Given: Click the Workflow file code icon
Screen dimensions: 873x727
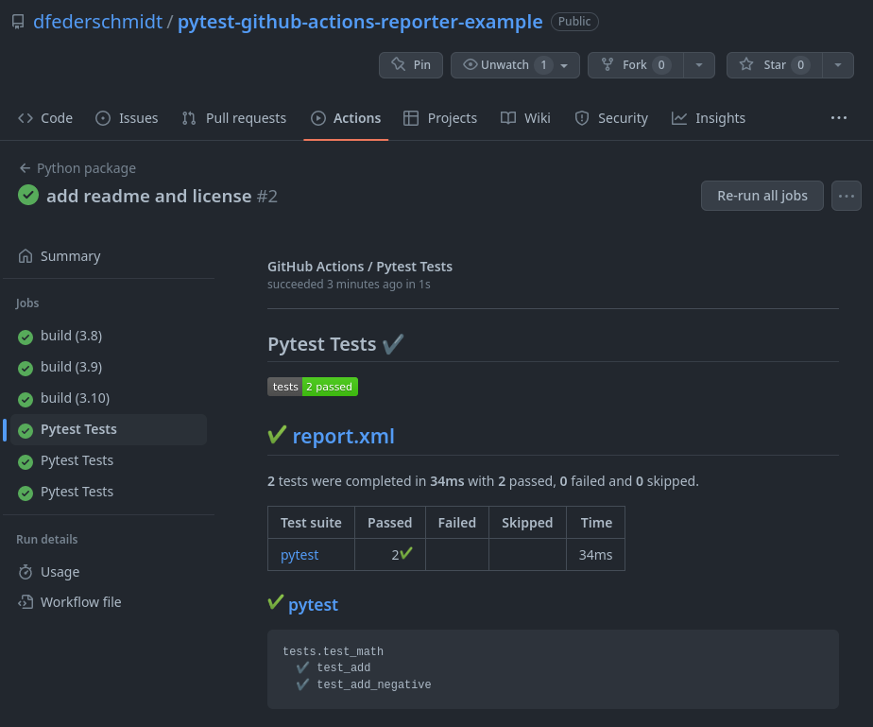Looking at the screenshot, I should coord(26,602).
